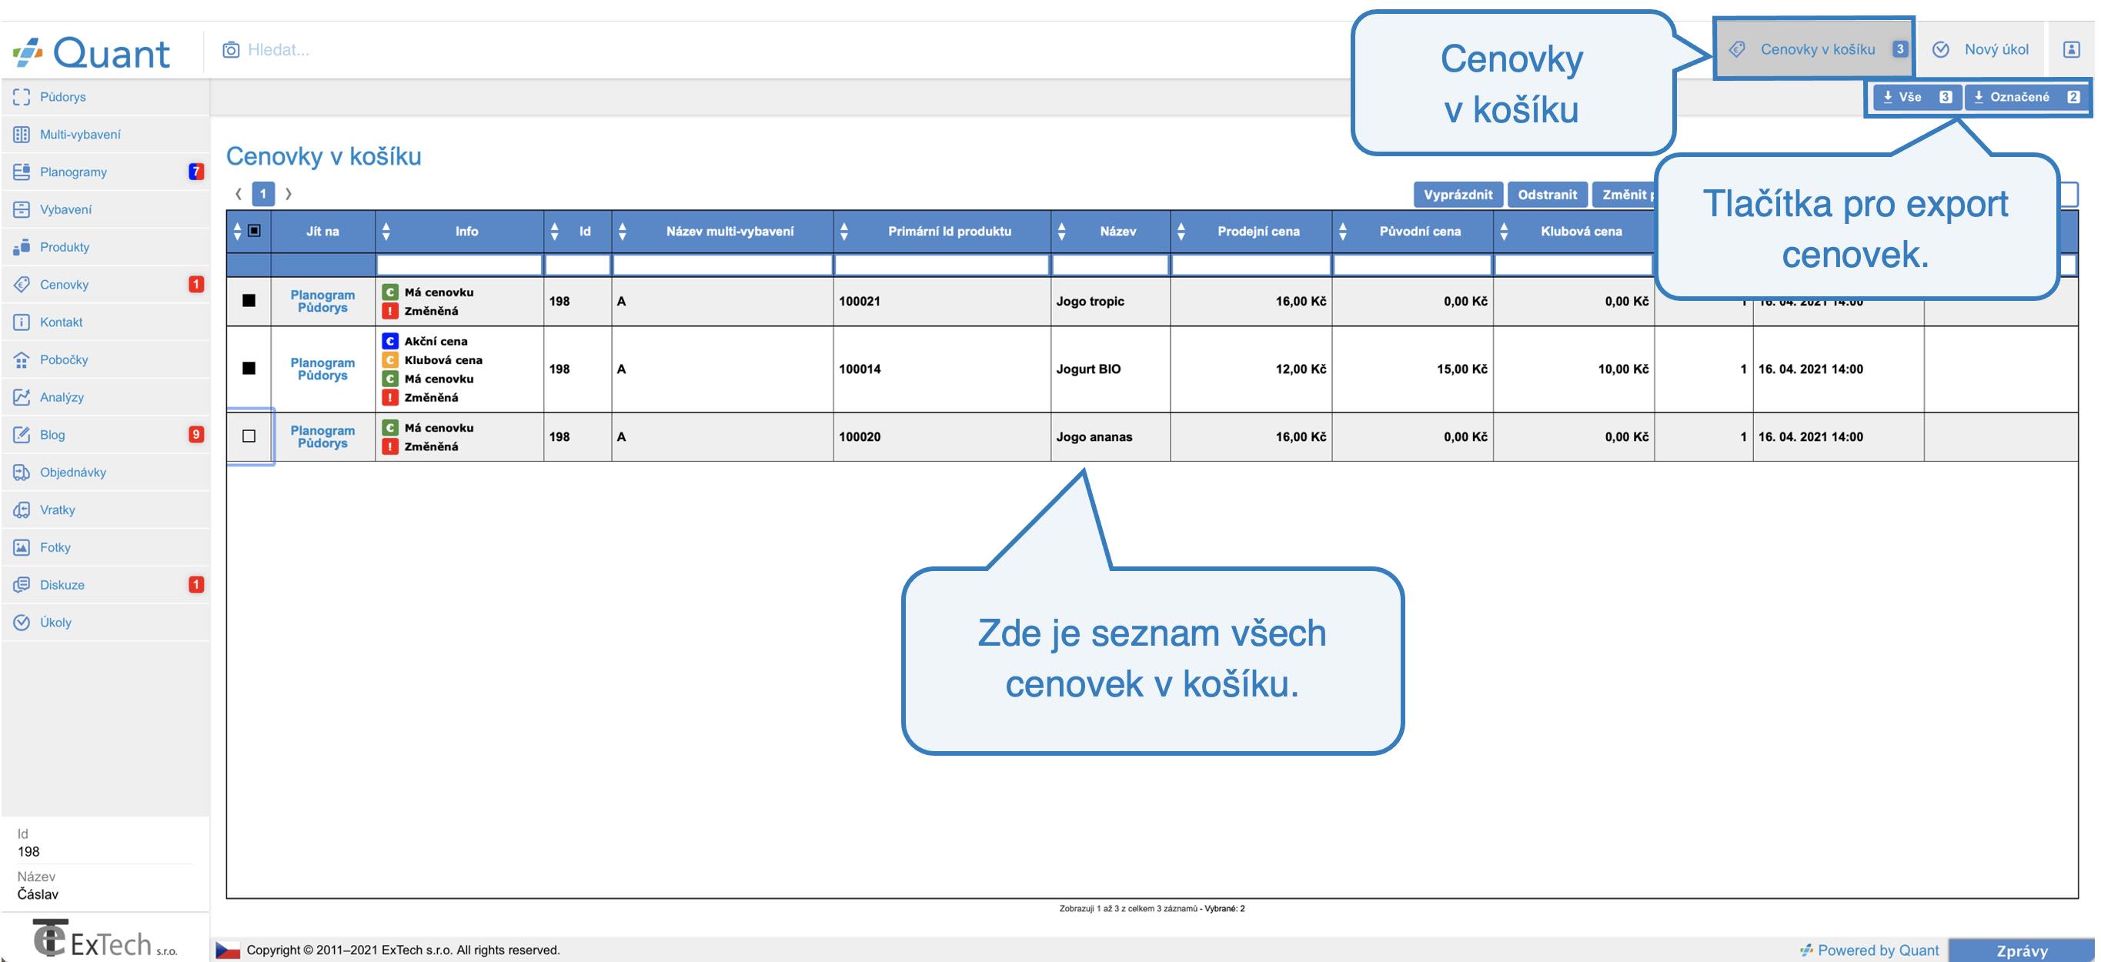Click Odstranit button
This screenshot has width=2101, height=962.
1547,194
